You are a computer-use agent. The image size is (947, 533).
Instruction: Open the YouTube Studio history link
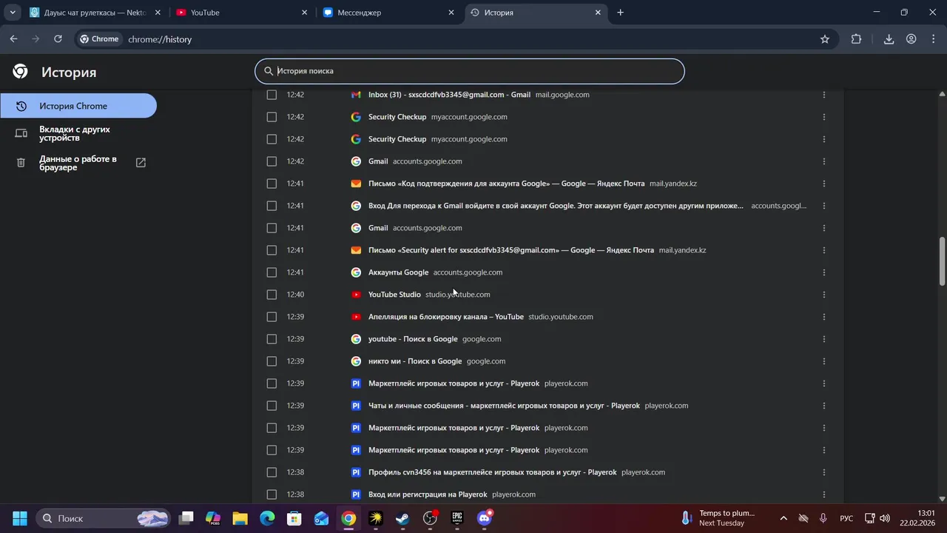pos(394,295)
